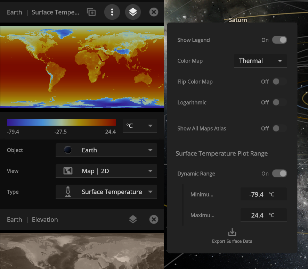Enable the Logarithmic toggle
308x269 pixels.
279,102
